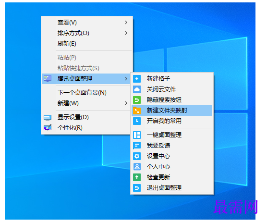Select 粘贴(P) menu entry
Screen dimensions: 267x222
click(87, 58)
